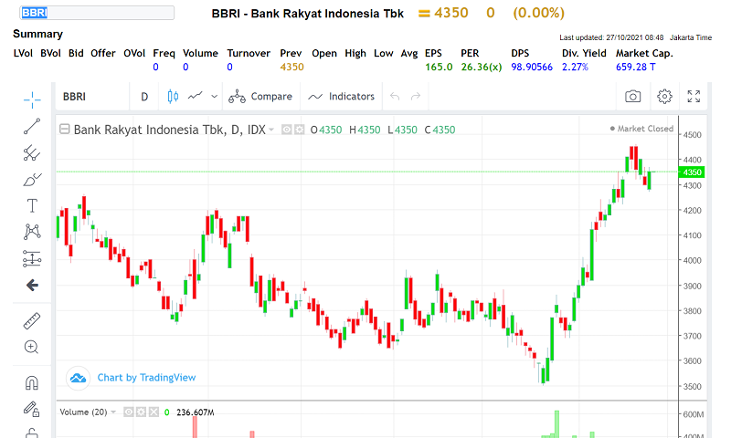
Task: Select the crosshair cursor tool
Action: (x=32, y=98)
